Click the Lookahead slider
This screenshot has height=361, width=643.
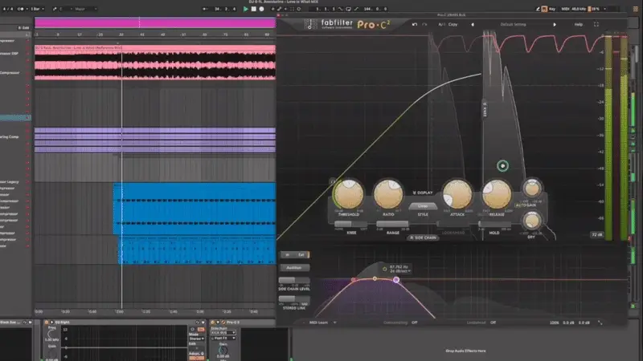pyautogui.click(x=453, y=224)
